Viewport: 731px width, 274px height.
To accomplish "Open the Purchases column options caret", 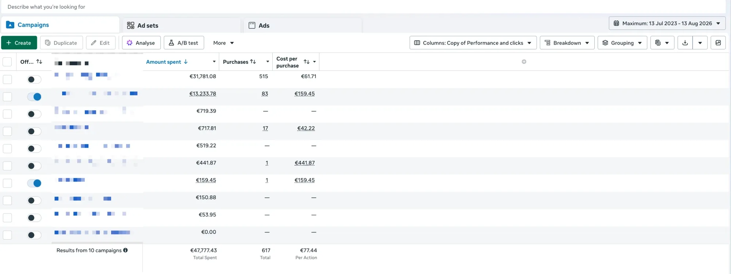I will (x=268, y=62).
